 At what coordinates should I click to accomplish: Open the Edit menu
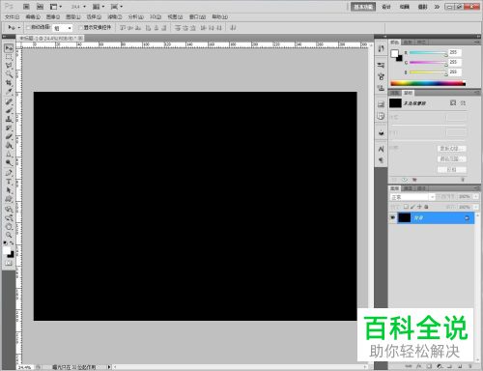click(x=33, y=16)
